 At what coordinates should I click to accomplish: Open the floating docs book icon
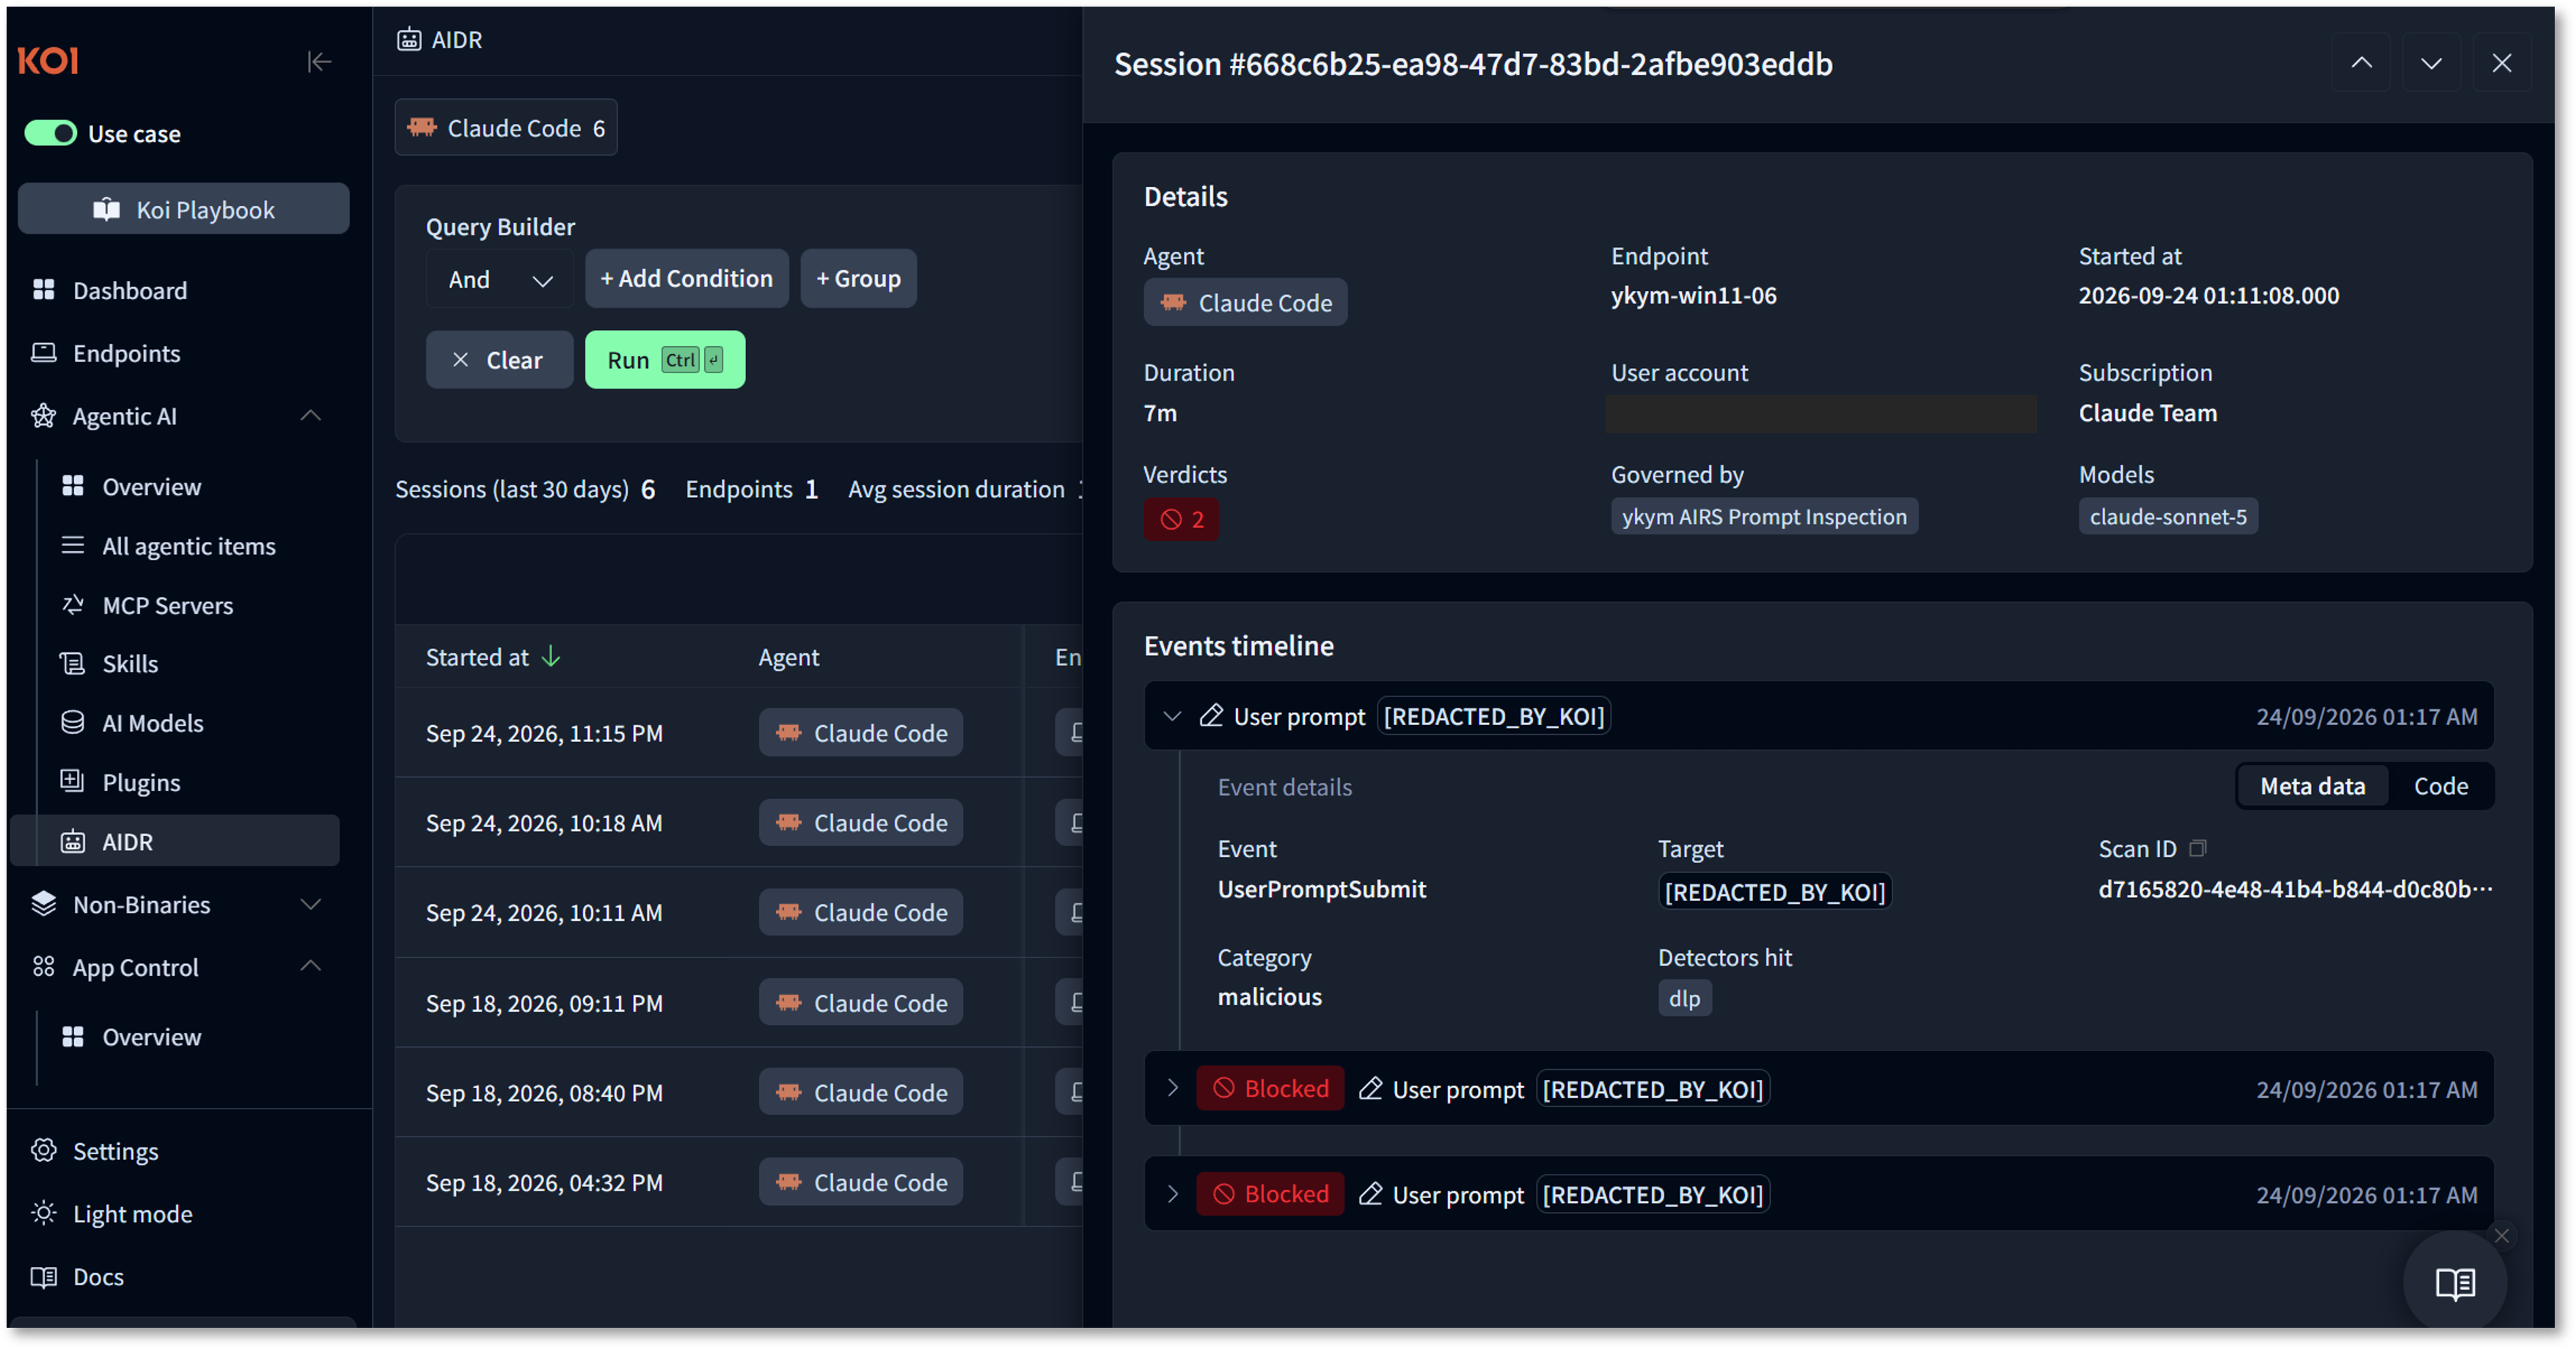click(x=2454, y=1282)
